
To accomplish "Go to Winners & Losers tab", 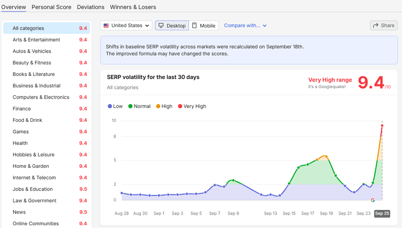I will point(133,7).
